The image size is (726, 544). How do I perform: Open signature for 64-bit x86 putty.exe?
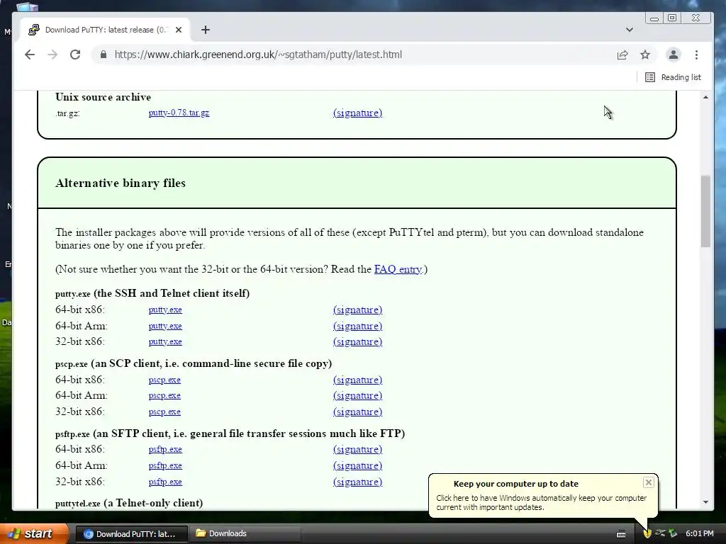pos(357,310)
